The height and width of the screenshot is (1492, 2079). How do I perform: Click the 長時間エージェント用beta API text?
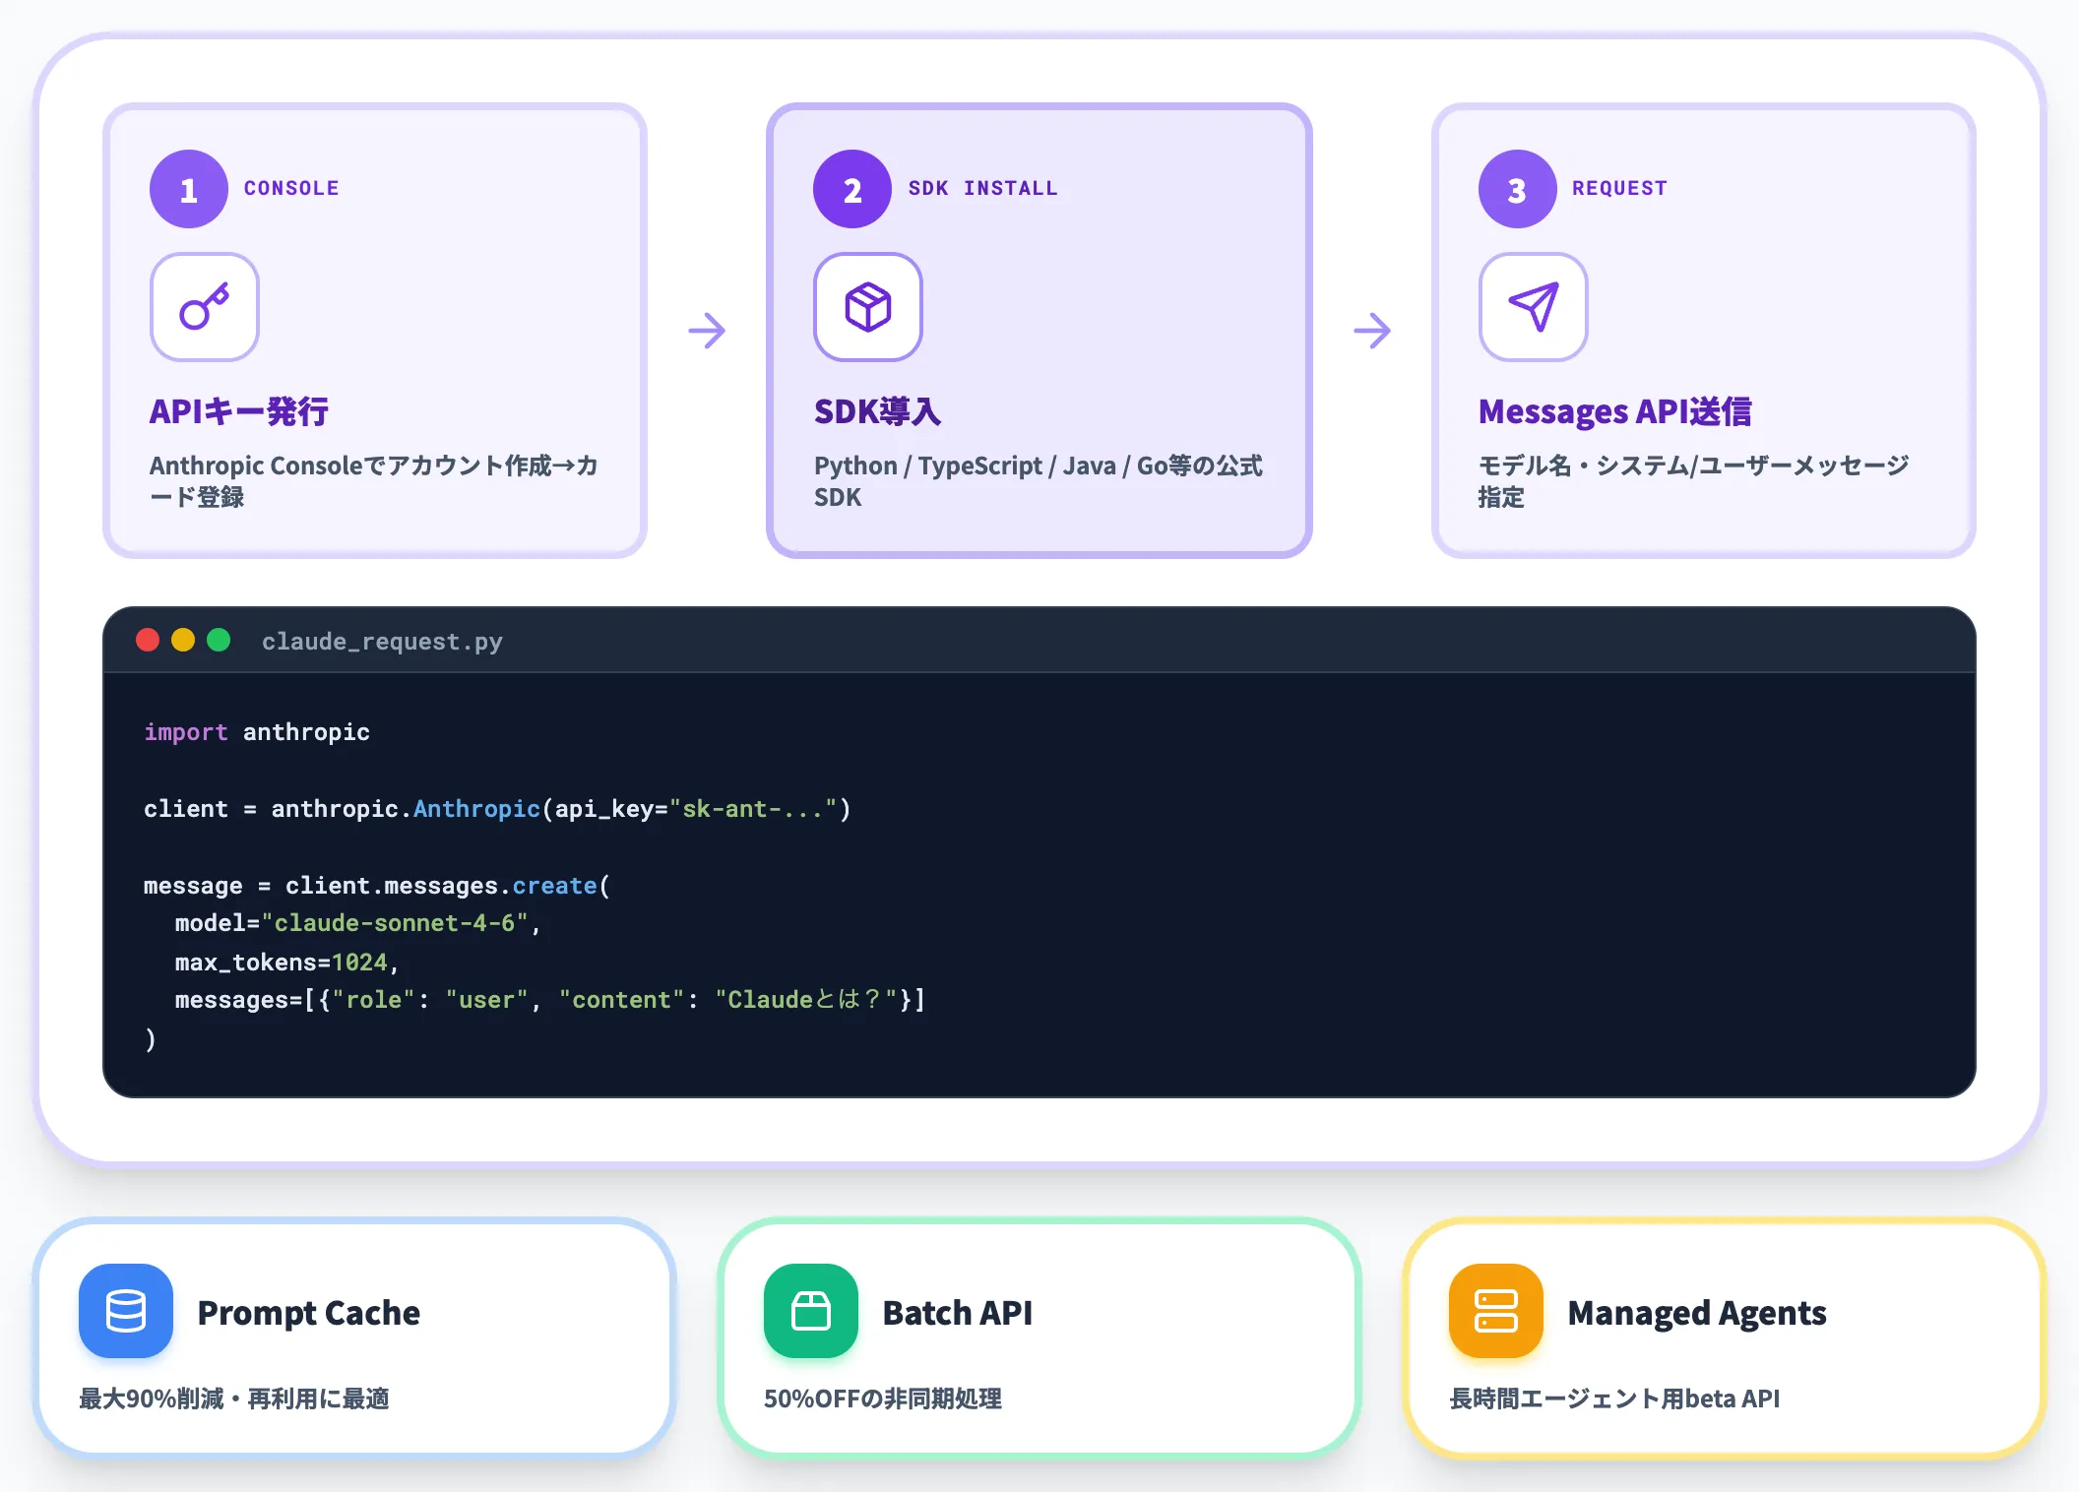tap(1614, 1399)
